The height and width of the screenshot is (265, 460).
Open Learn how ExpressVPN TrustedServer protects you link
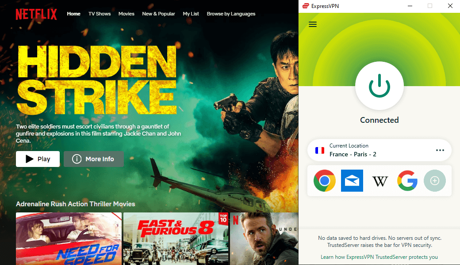pos(379,257)
